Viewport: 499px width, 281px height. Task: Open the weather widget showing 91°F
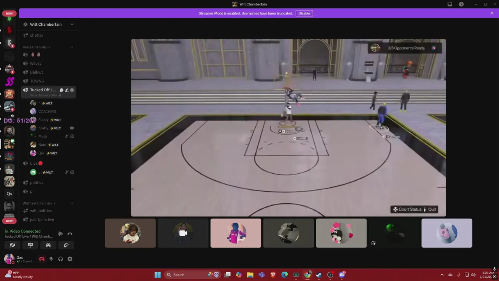pyautogui.click(x=19, y=275)
